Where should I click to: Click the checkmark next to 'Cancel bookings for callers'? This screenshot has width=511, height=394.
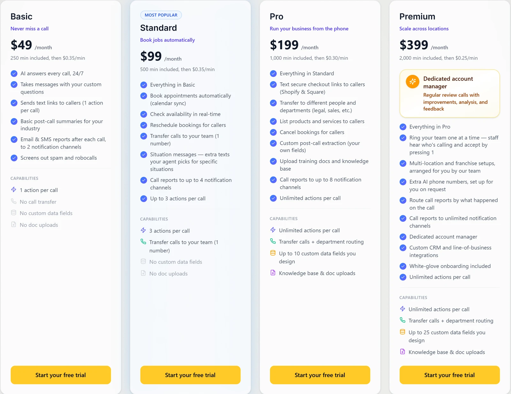273,132
